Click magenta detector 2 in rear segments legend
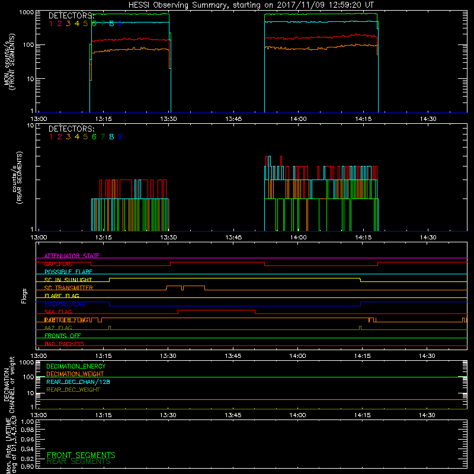This screenshot has height=474, width=474. click(x=60, y=137)
